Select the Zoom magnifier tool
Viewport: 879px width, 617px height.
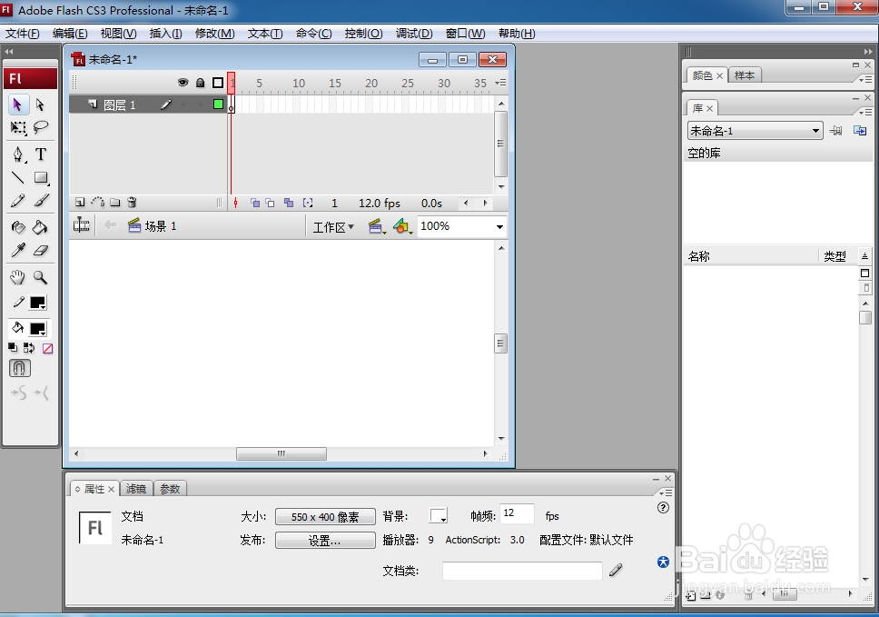click(x=40, y=276)
